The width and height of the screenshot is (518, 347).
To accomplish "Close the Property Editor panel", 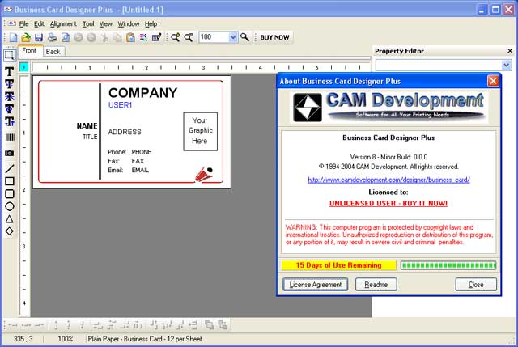I will 509,51.
